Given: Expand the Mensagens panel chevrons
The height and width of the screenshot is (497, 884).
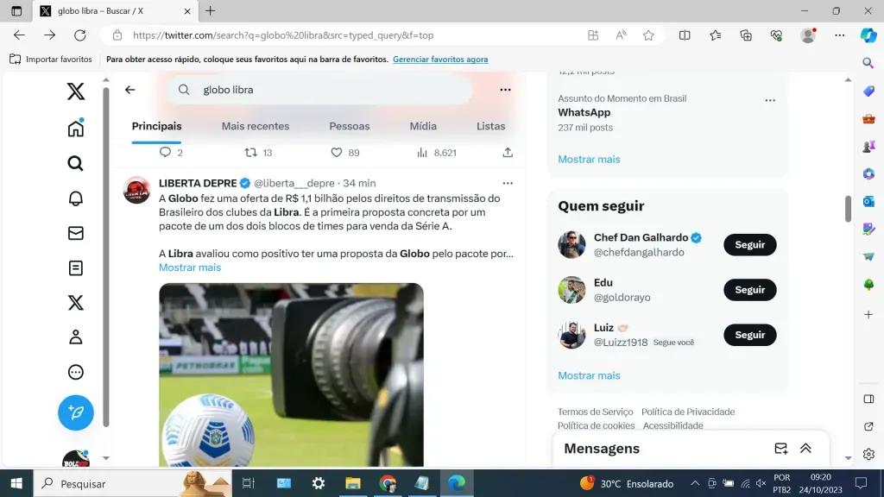Looking at the screenshot, I should [805, 449].
